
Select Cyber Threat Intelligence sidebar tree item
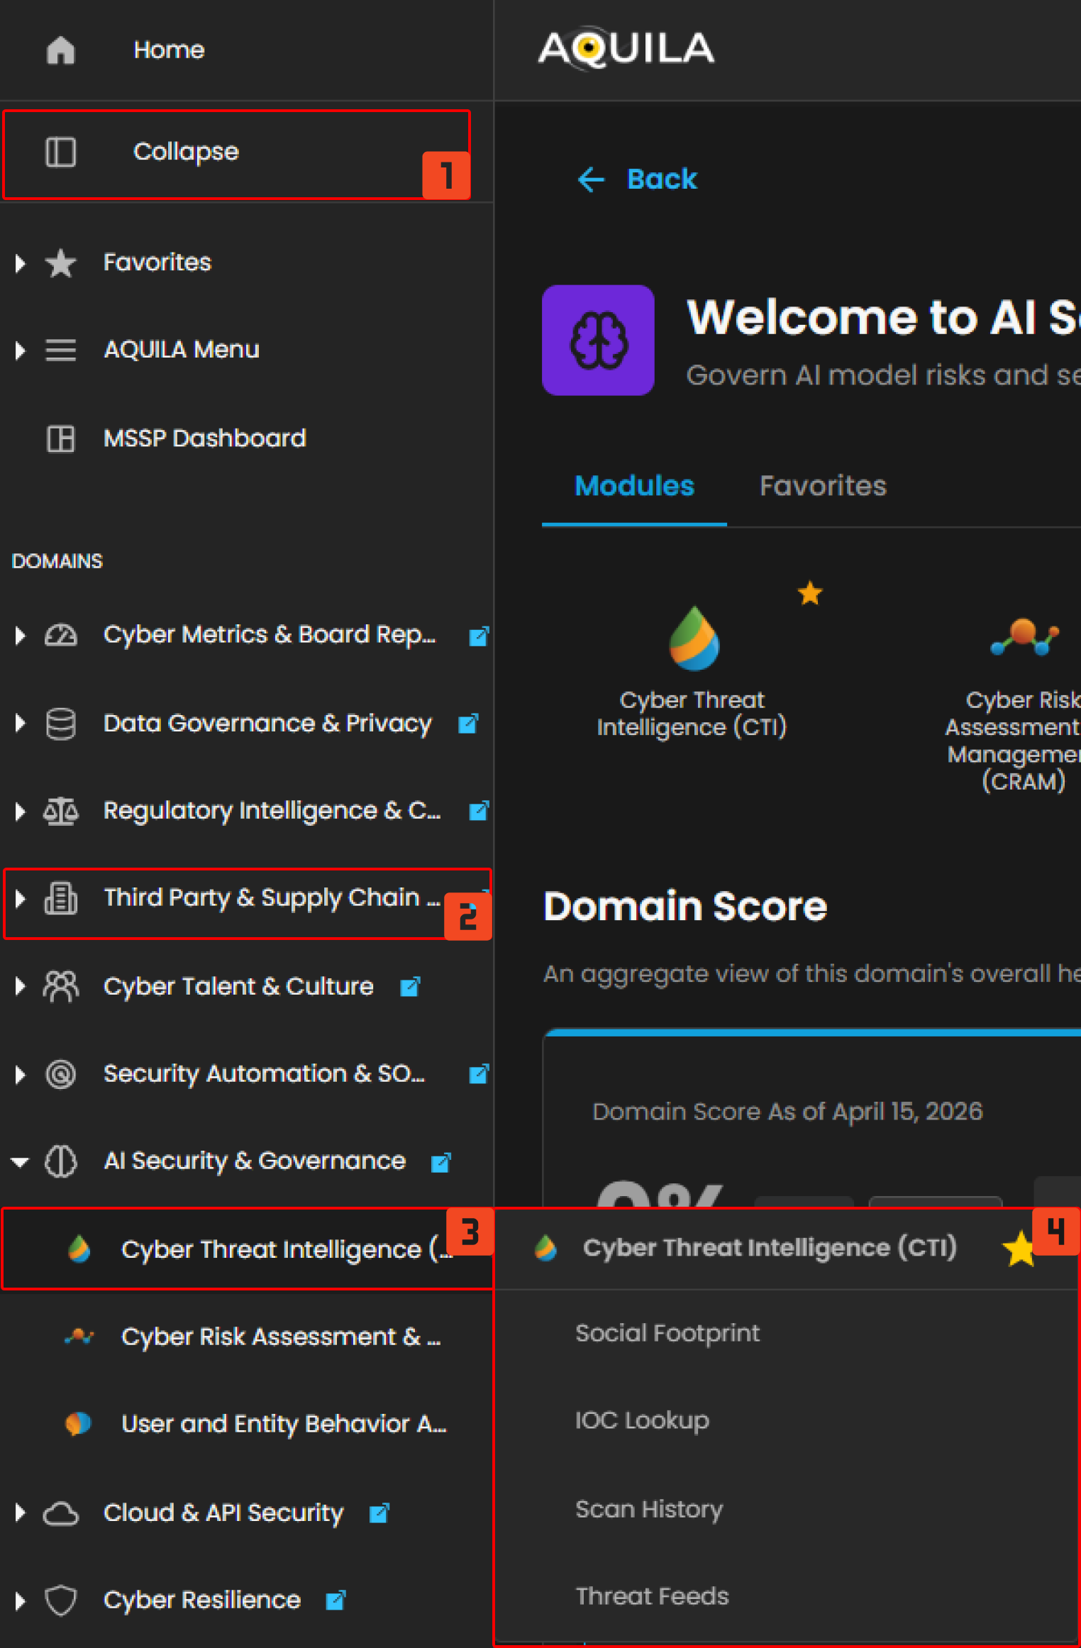click(x=247, y=1249)
